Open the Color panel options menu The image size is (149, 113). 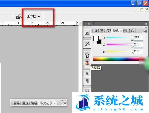(145, 32)
